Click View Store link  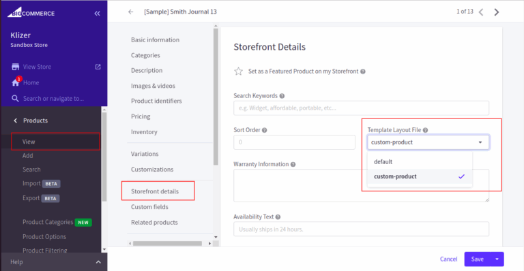pos(37,67)
